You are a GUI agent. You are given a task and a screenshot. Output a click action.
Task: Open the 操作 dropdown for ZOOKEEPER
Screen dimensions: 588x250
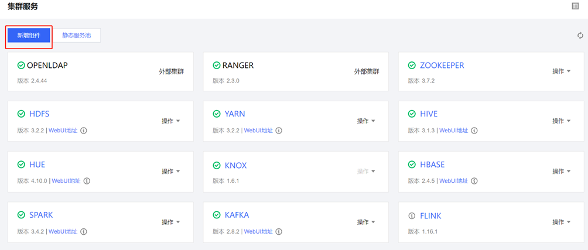[x=561, y=71]
